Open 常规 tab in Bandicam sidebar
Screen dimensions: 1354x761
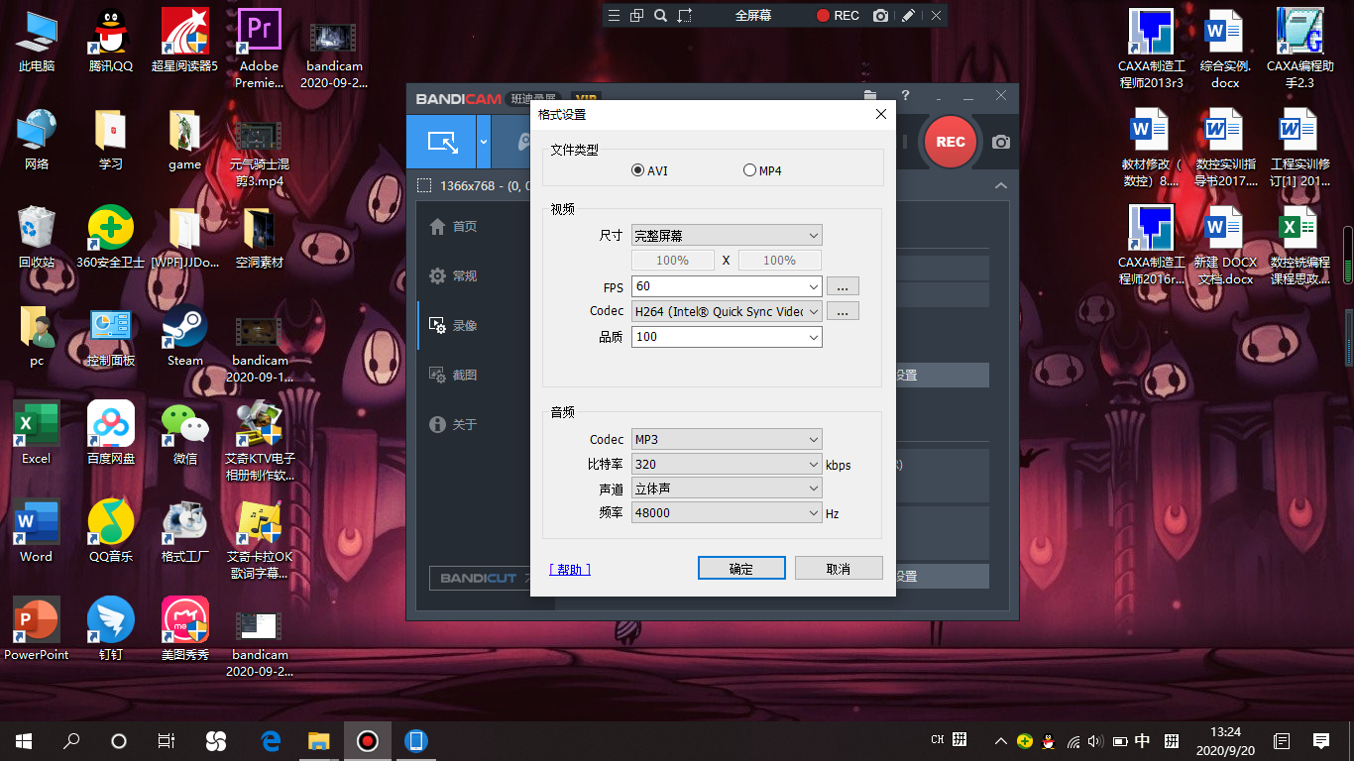(x=454, y=275)
